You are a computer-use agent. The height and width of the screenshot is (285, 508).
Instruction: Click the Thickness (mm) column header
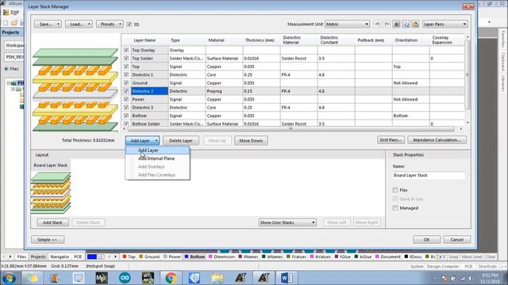(261, 40)
